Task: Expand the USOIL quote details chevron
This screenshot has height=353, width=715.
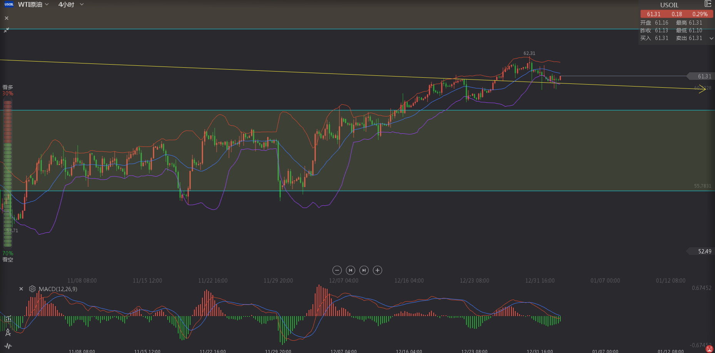Action: 711,38
